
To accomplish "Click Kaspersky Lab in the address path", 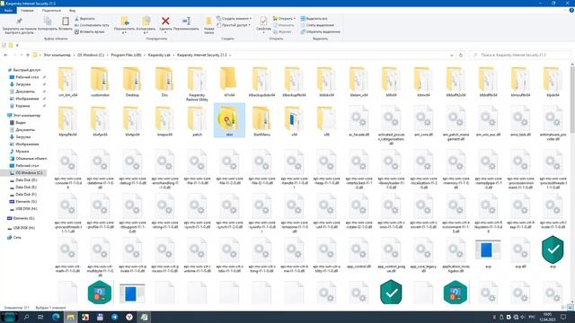I will click(159, 55).
